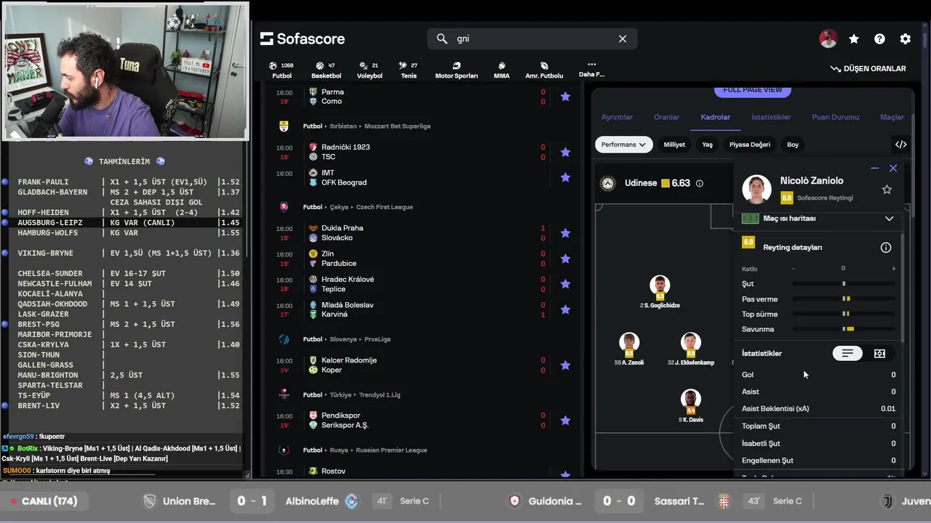Select the Futbol sport category

281,70
